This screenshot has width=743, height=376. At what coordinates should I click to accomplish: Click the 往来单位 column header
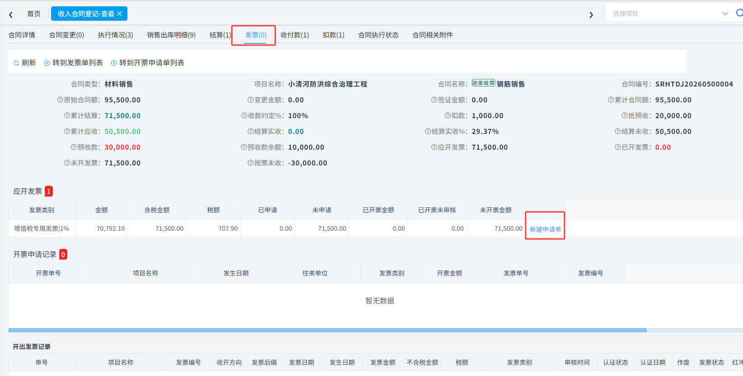click(315, 273)
